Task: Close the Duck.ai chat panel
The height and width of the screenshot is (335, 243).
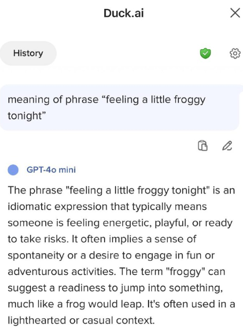Action: [x=236, y=13]
